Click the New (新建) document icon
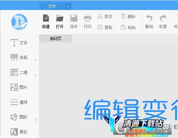178x138 pixels. tap(46, 18)
